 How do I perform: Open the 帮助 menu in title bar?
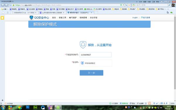[x=158, y=2]
